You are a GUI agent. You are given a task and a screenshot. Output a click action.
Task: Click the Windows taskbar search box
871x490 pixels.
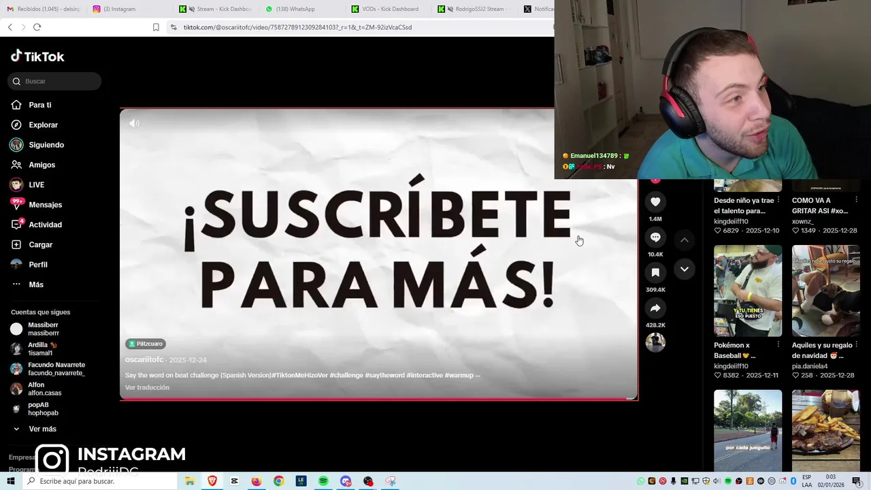(100, 481)
